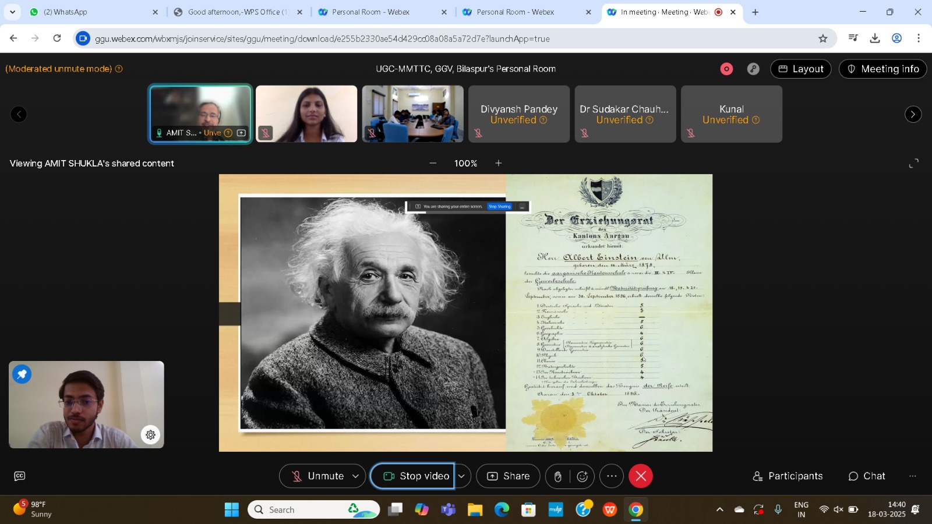Expand video options arrow beside Stop video
The width and height of the screenshot is (932, 524).
pos(462,476)
